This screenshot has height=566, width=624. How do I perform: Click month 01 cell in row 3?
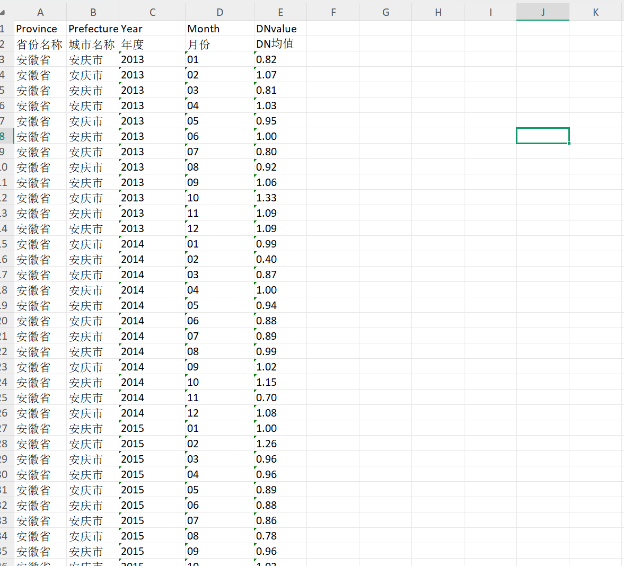coord(219,60)
